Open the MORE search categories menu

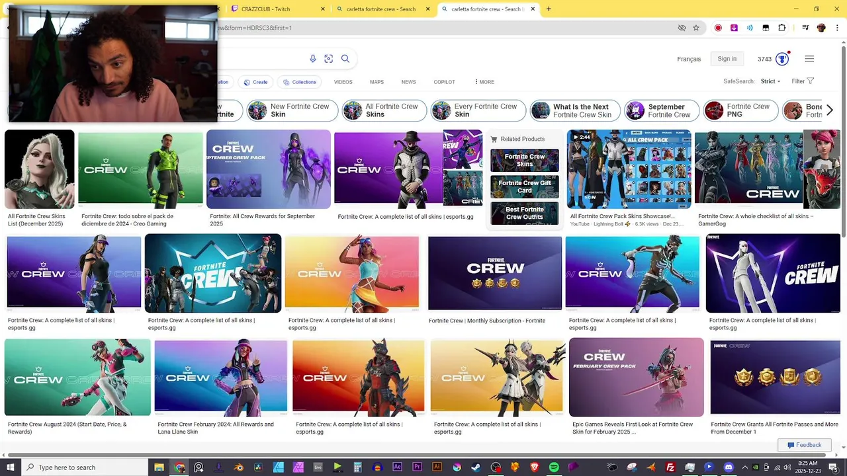point(484,82)
